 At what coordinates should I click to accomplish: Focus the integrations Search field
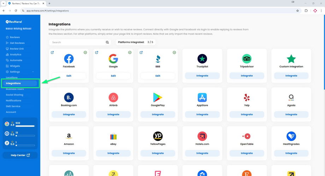tap(80, 42)
